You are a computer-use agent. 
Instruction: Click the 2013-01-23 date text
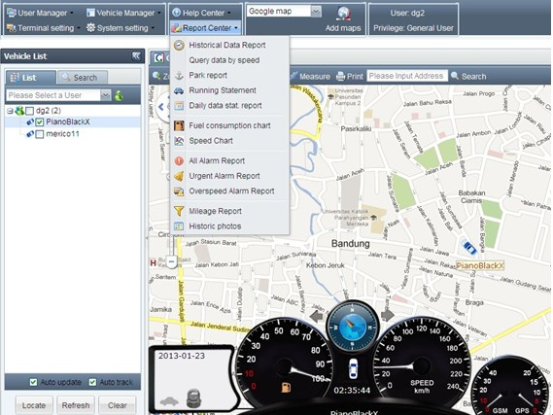(x=182, y=356)
